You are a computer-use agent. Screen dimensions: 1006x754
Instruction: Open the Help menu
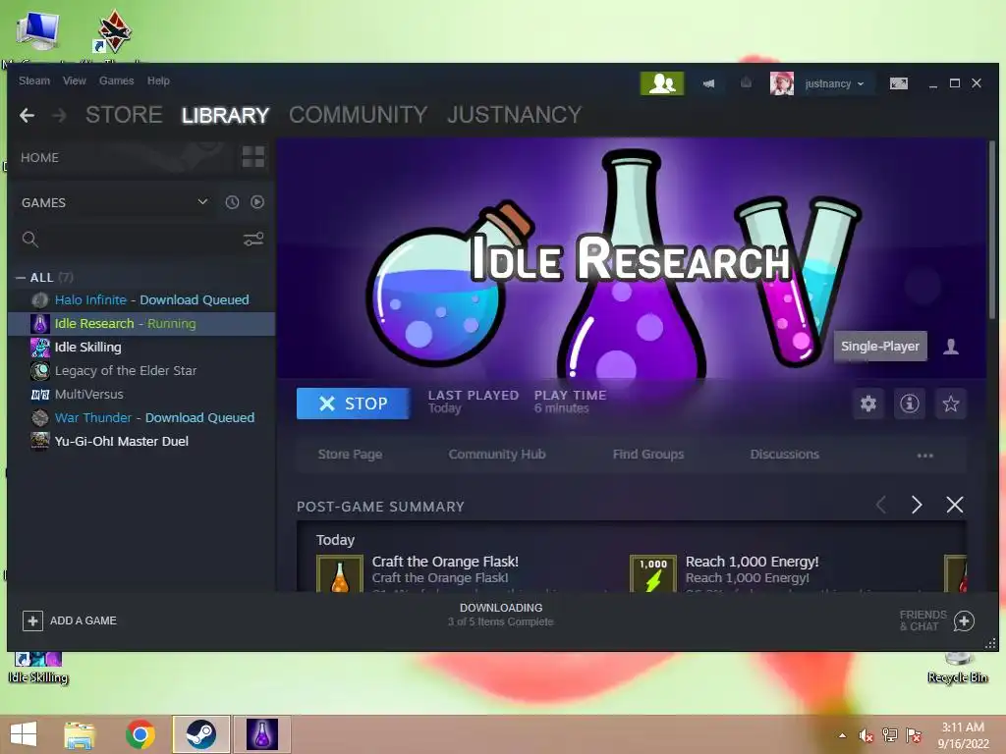pos(158,81)
